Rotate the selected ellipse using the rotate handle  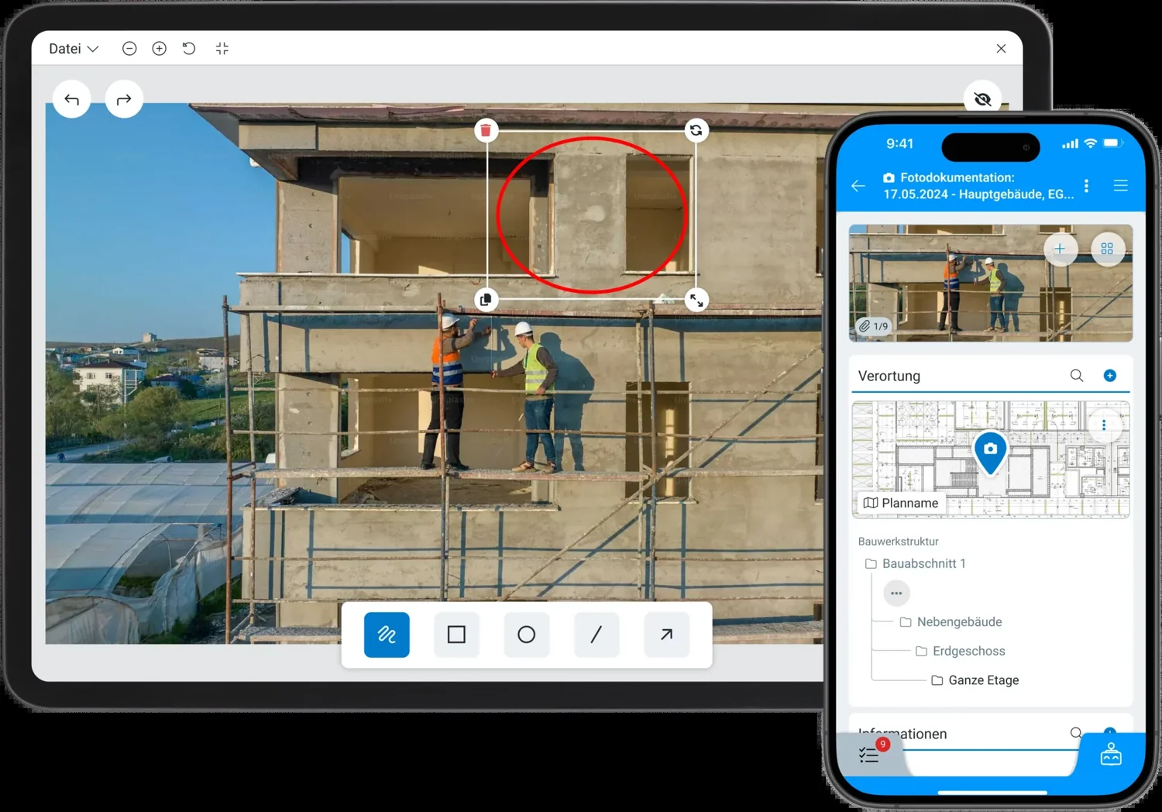tap(696, 130)
